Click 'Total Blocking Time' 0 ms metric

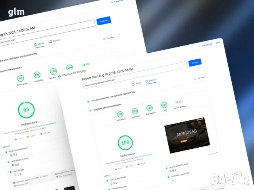pyautogui.click(x=18, y=162)
